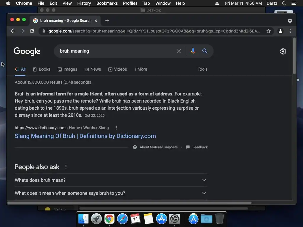
Task: Open the Window menu
Action: 163,3
